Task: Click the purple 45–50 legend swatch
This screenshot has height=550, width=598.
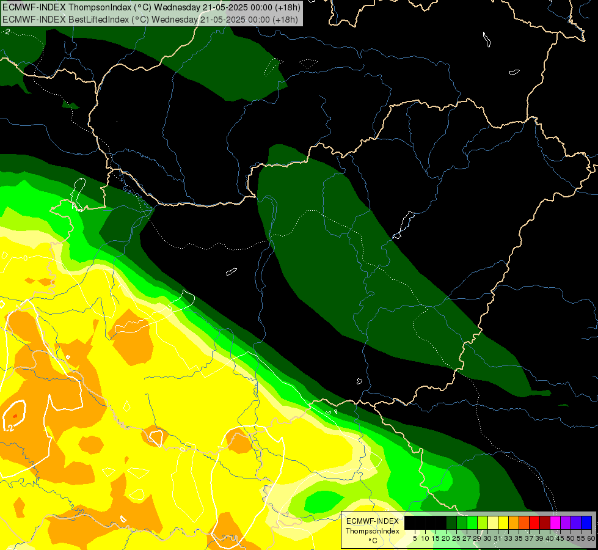Action: (566, 522)
